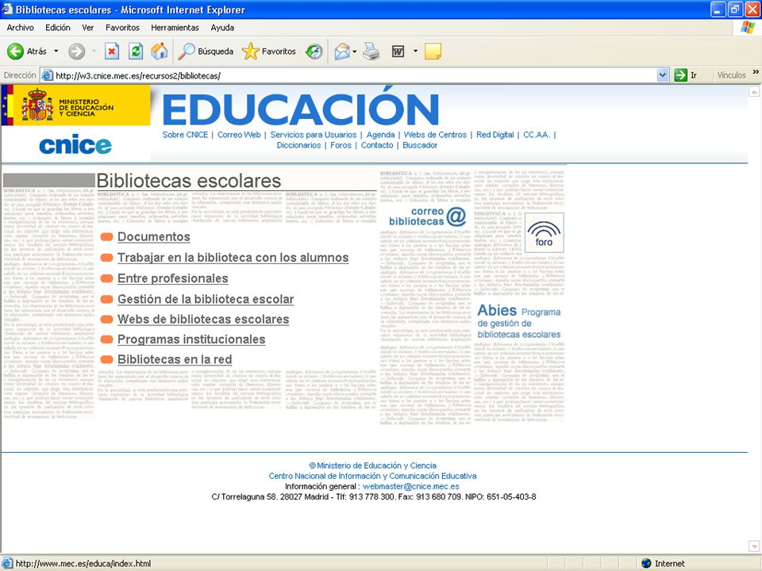Click the Agenda link

click(380, 135)
